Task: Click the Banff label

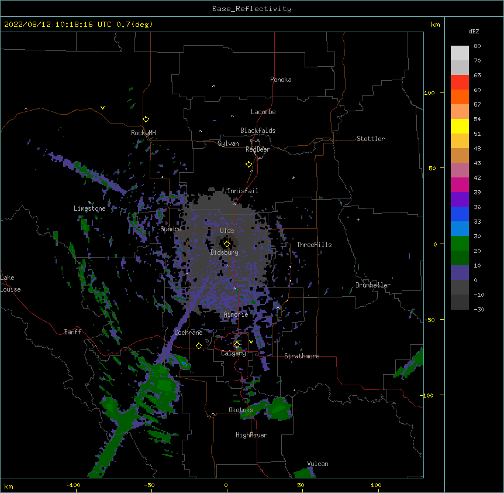Action: click(x=73, y=332)
